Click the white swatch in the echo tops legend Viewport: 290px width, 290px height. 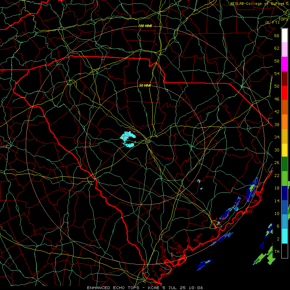[285, 35]
